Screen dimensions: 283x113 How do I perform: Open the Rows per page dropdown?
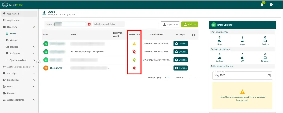click(167, 77)
